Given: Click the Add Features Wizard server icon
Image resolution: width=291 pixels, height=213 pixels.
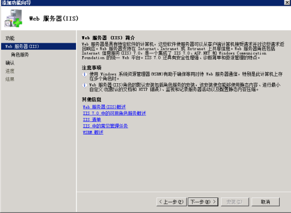Looking at the screenshot, I should (13, 18).
